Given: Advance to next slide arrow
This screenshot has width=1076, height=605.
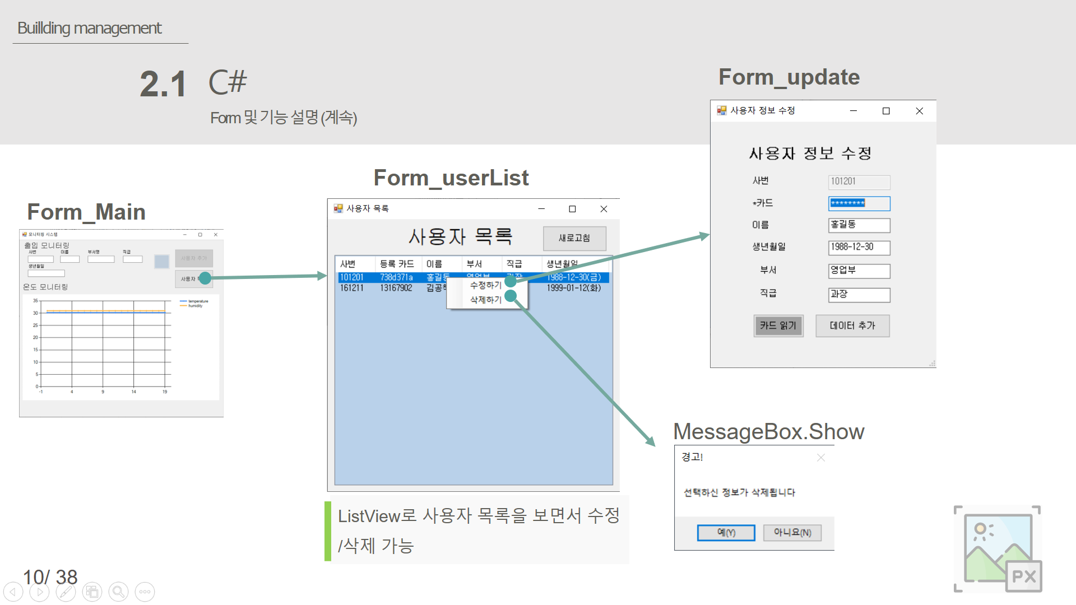Looking at the screenshot, I should 39,592.
